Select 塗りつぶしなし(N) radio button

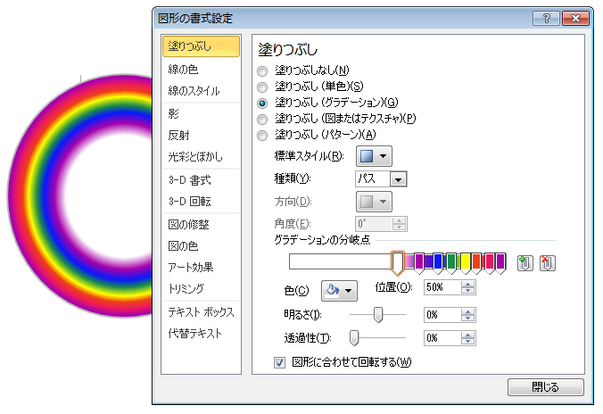[262, 71]
